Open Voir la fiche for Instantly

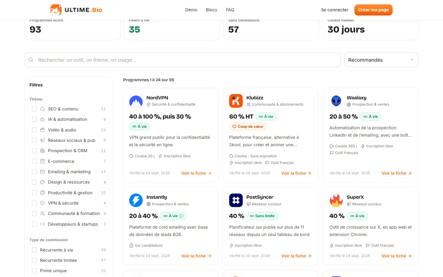[x=196, y=256]
